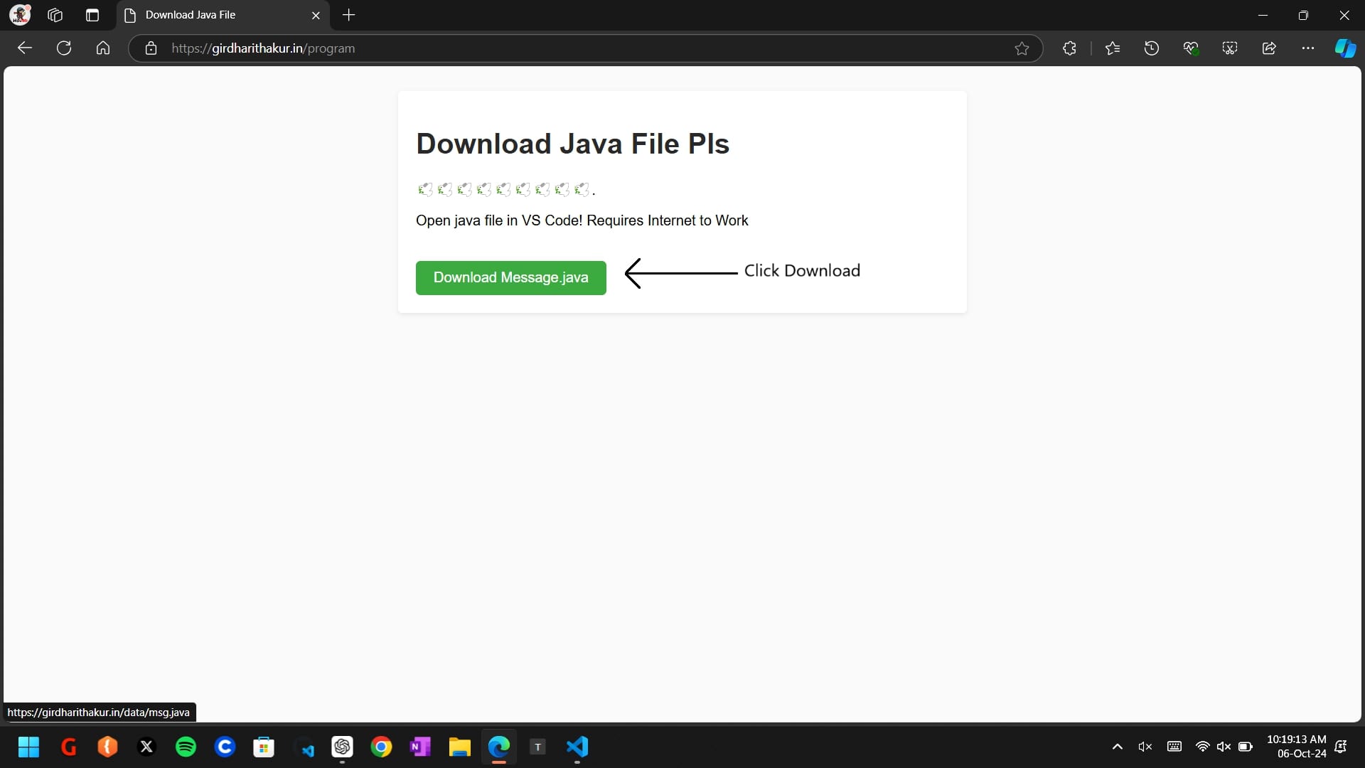1365x768 pixels.
Task: Open a new tab with the plus button
Action: [348, 15]
